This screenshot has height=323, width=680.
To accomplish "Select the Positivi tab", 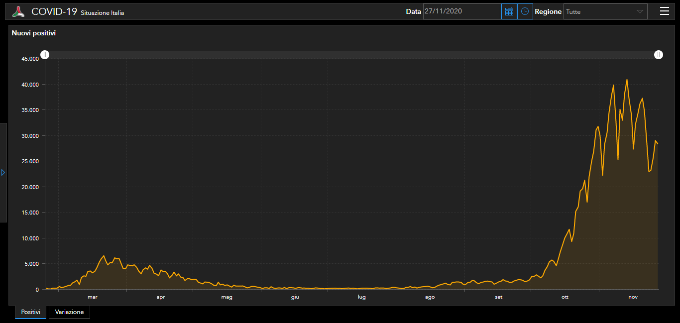I will 30,312.
